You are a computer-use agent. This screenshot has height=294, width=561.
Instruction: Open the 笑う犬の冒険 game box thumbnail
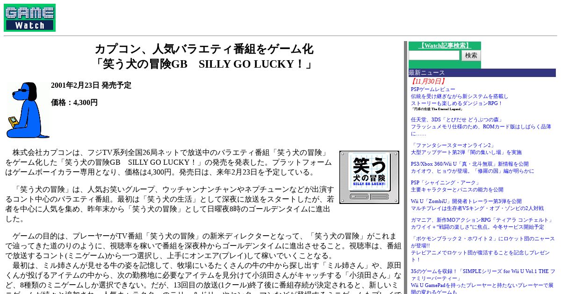369,177
